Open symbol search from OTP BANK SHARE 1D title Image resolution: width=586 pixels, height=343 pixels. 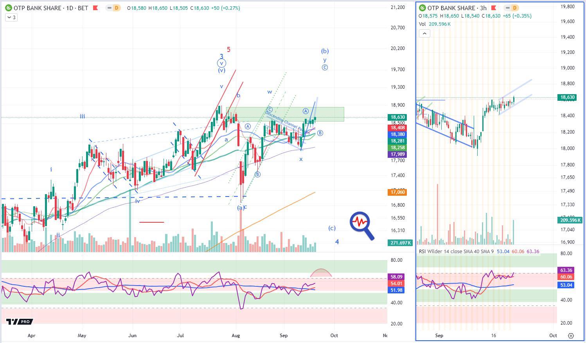click(51, 8)
